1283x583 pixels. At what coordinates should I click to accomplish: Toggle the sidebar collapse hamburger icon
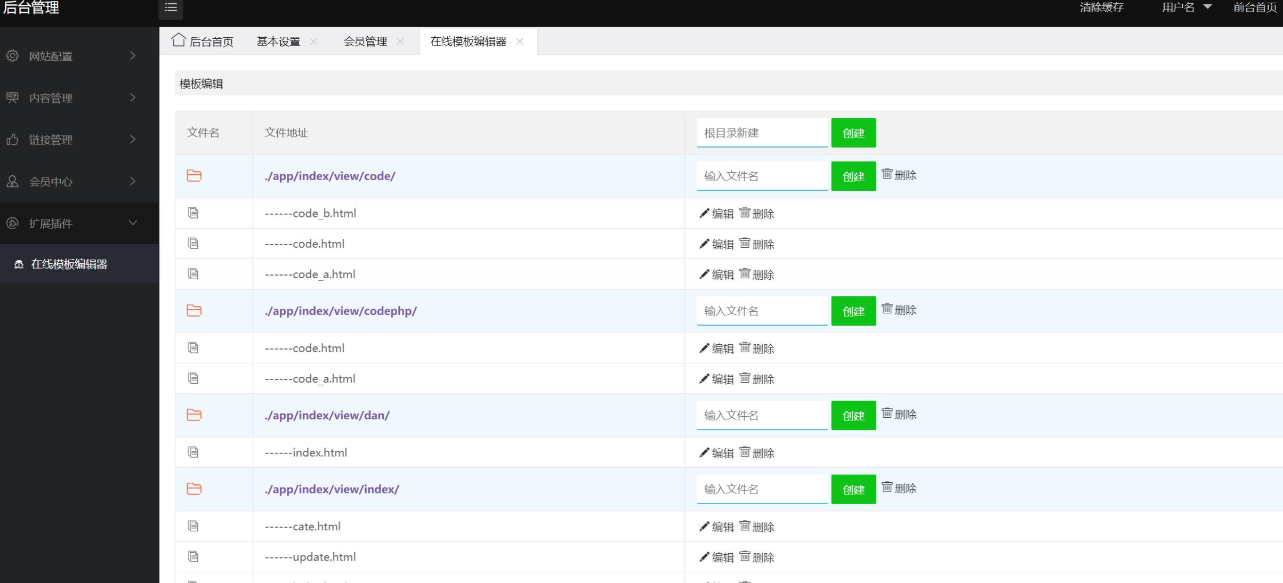pos(171,7)
